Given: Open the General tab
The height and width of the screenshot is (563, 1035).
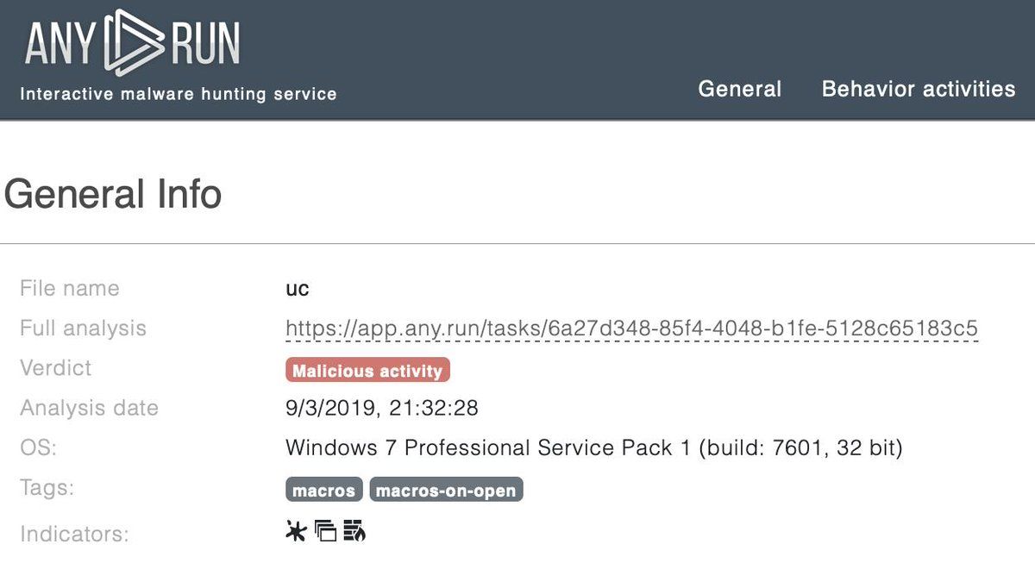Looking at the screenshot, I should [739, 89].
